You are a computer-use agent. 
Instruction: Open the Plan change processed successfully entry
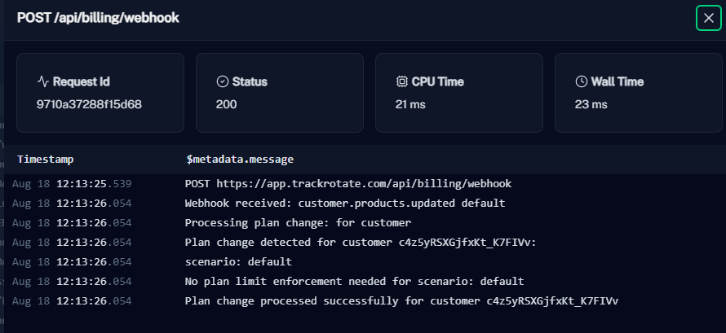click(x=401, y=300)
